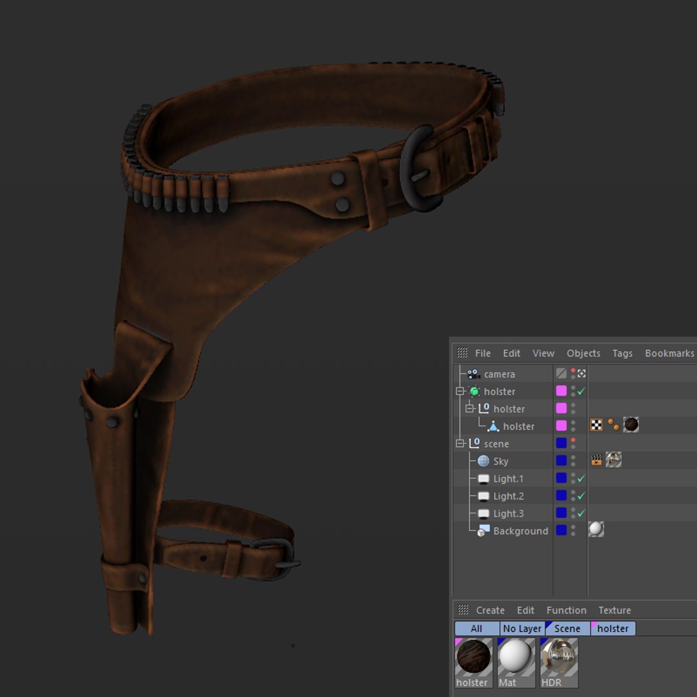Open the Edit menu in Material Manager
Image resolution: width=697 pixels, height=697 pixels.
pyautogui.click(x=525, y=610)
